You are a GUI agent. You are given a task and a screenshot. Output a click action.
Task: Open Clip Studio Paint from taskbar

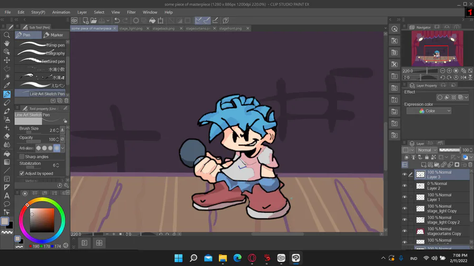tap(296, 258)
